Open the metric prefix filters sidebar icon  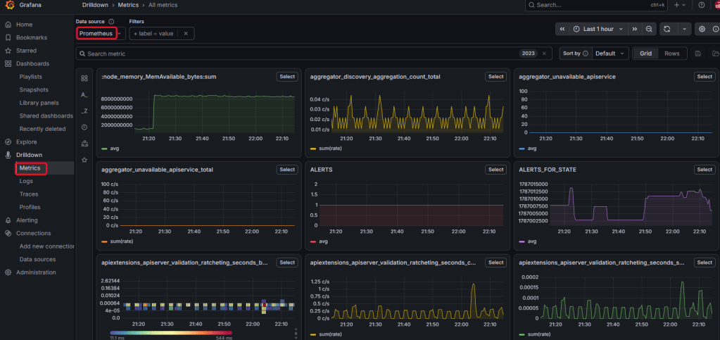[x=84, y=94]
